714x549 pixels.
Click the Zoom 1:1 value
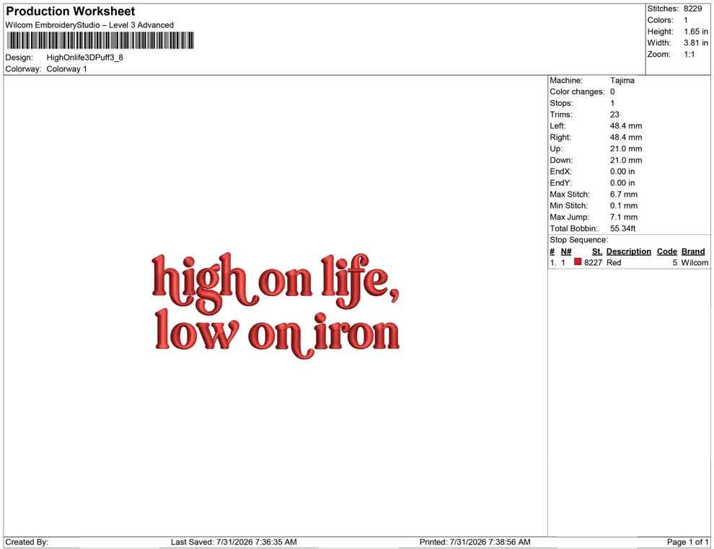689,54
